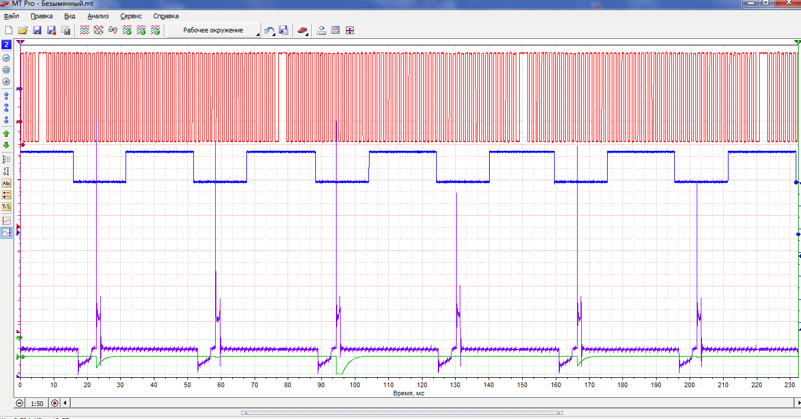The height and width of the screenshot is (419, 801).
Task: Click the blue waveform display icon
Action: (335, 30)
